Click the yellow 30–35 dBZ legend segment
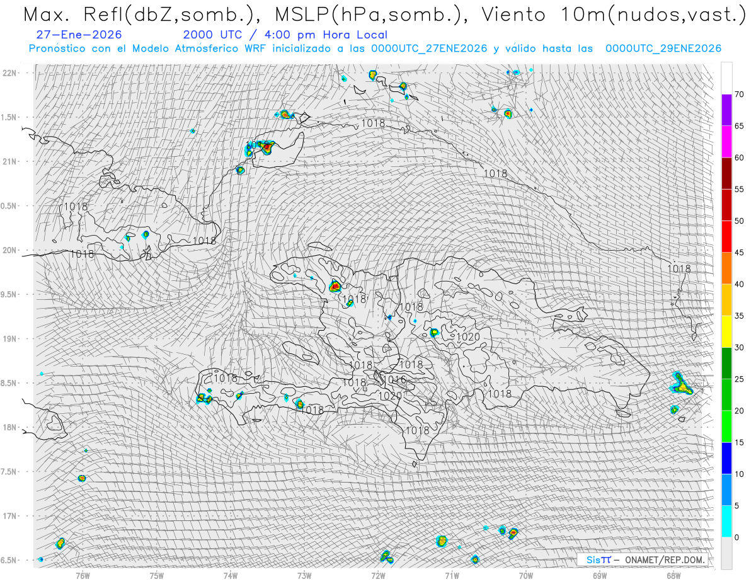Viewport: 756px width, 584px height. (726, 331)
